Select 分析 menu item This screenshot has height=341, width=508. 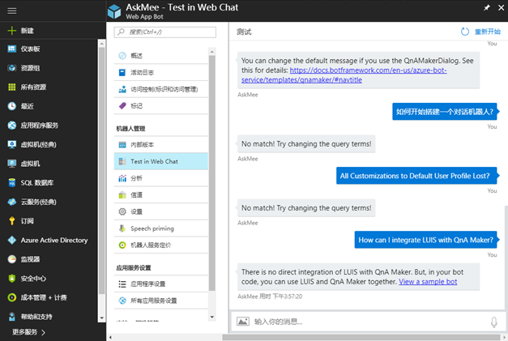click(x=161, y=178)
